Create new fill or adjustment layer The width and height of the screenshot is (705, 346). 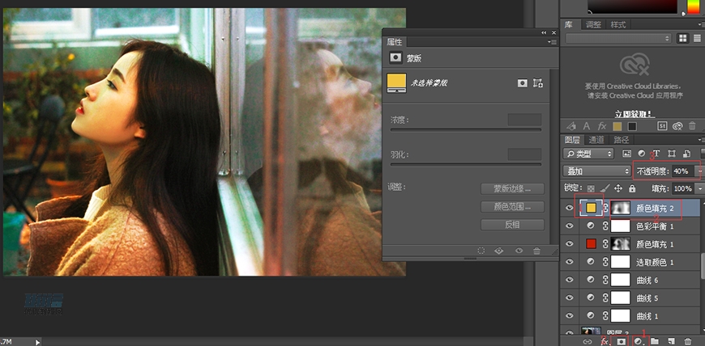(x=638, y=341)
